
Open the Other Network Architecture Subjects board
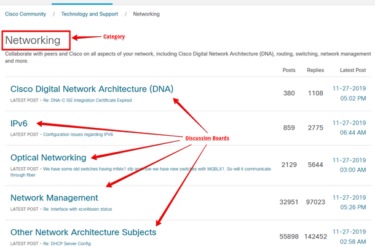coord(83,232)
